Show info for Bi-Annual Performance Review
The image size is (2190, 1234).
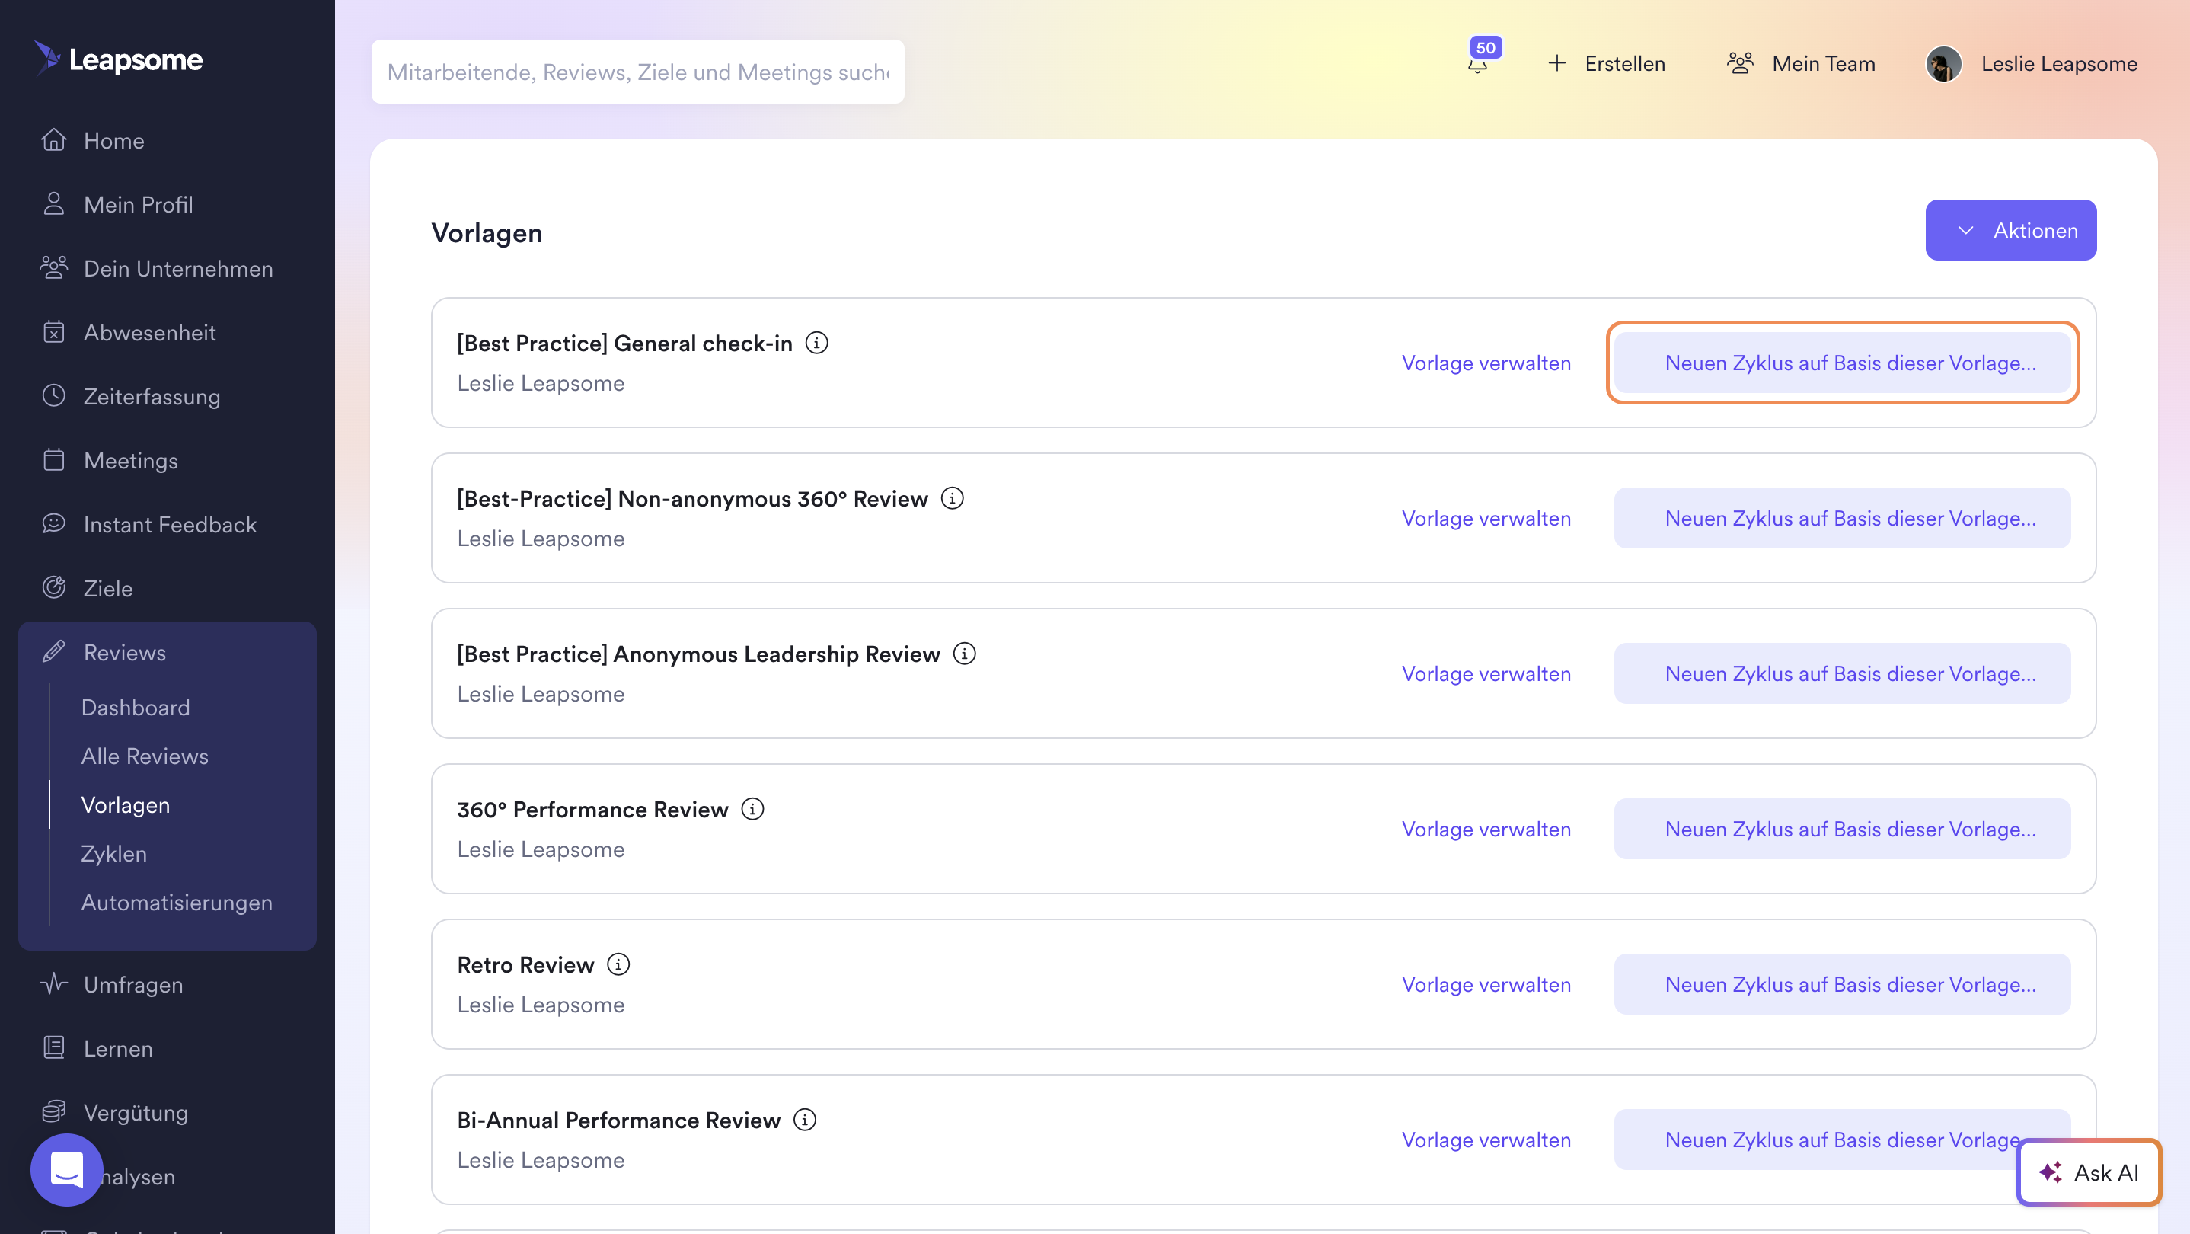pyautogui.click(x=804, y=1120)
